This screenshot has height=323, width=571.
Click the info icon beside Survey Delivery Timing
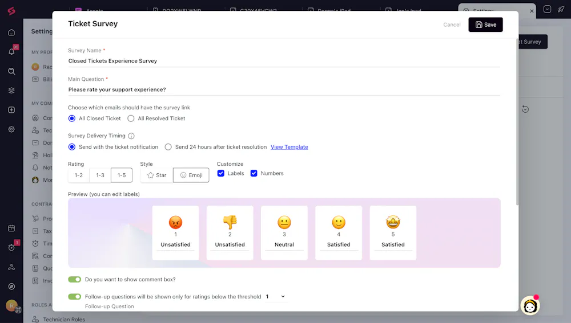tap(131, 136)
